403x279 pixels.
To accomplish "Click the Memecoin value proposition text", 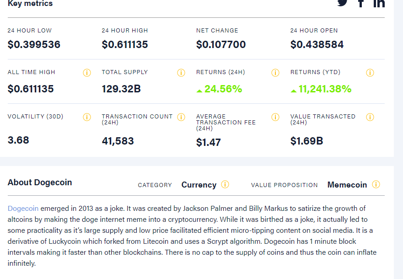I will click(347, 185).
